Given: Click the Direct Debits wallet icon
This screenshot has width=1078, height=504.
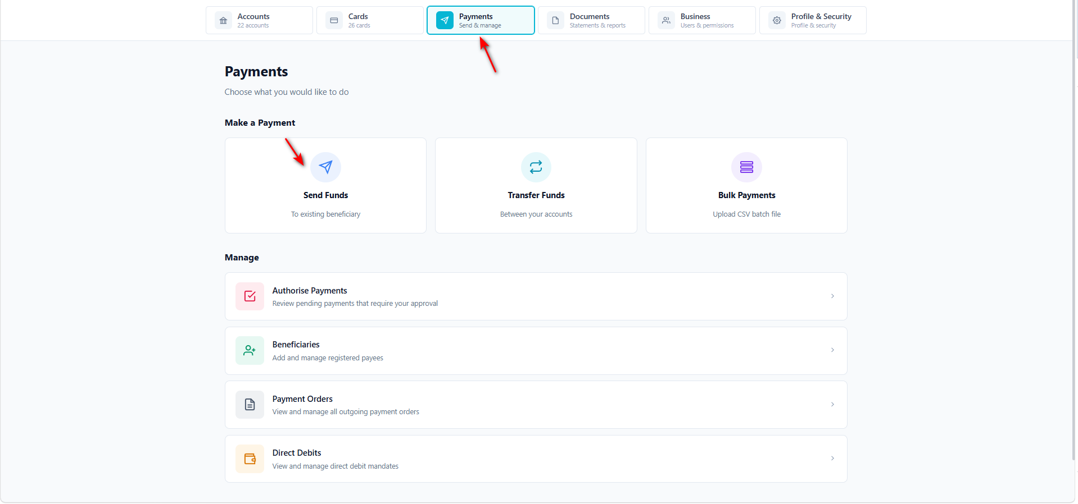Looking at the screenshot, I should [250, 459].
